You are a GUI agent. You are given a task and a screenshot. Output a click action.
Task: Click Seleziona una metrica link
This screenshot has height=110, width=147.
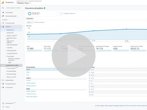pos(40,22)
